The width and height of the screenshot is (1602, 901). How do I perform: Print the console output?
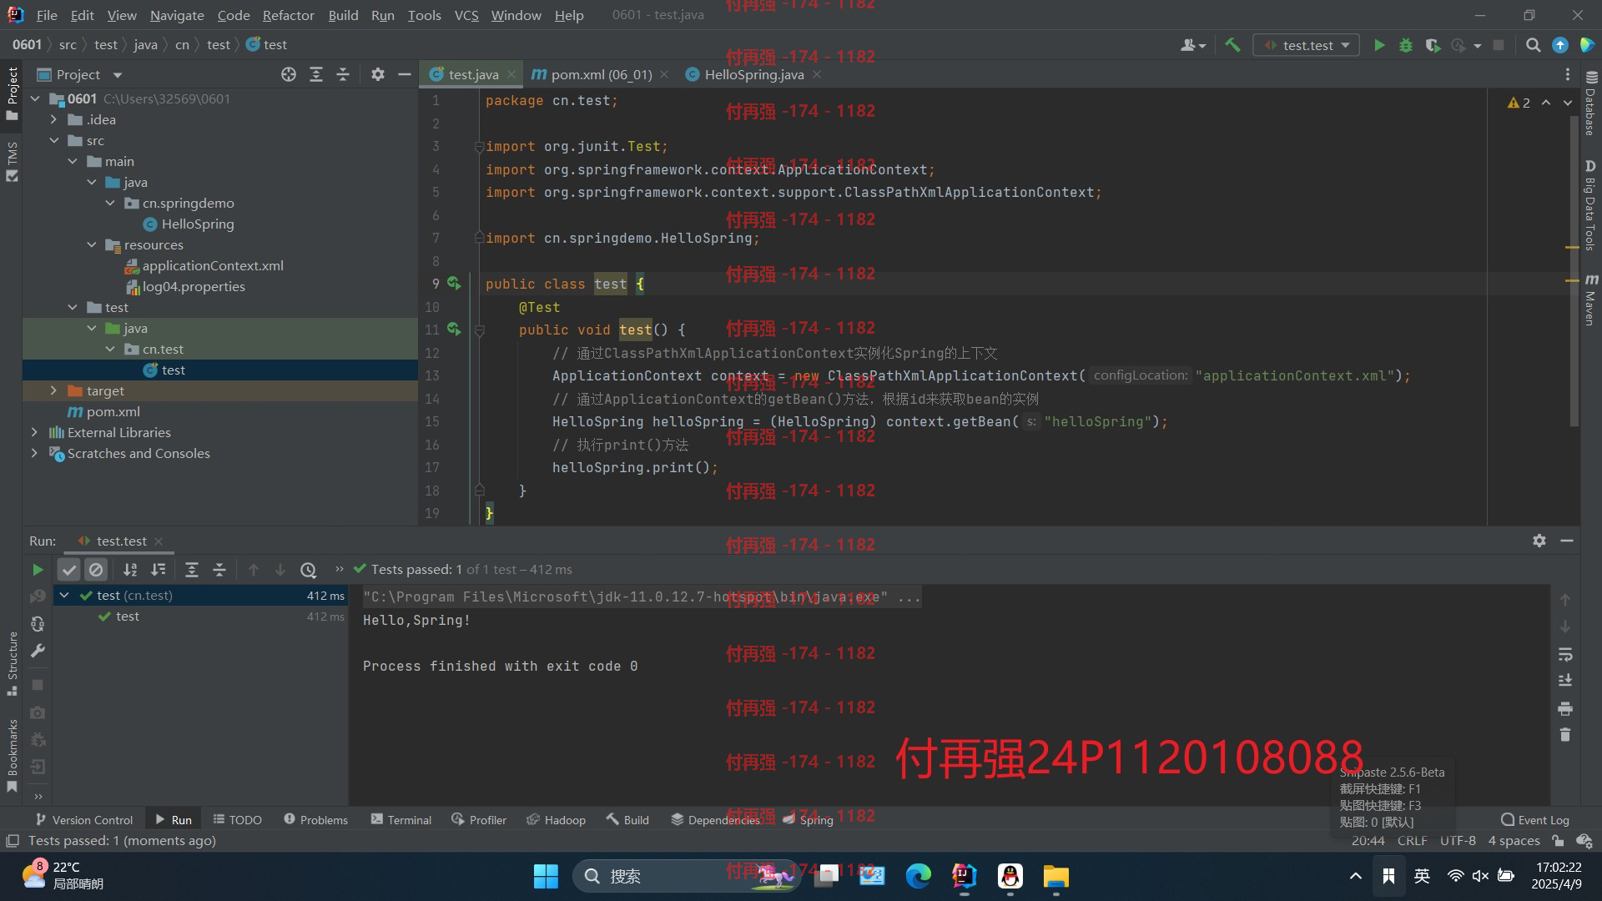[1565, 708]
